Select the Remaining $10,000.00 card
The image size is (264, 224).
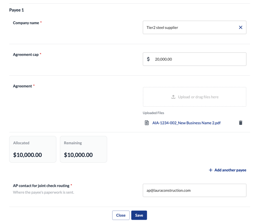(x=84, y=149)
